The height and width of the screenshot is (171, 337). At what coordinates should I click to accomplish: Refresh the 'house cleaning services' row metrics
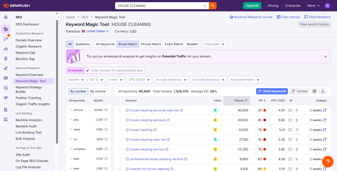coord(325,120)
